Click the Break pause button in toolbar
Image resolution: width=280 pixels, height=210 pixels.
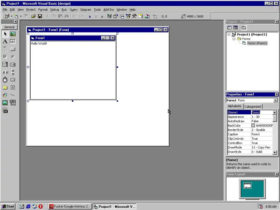click(x=96, y=17)
